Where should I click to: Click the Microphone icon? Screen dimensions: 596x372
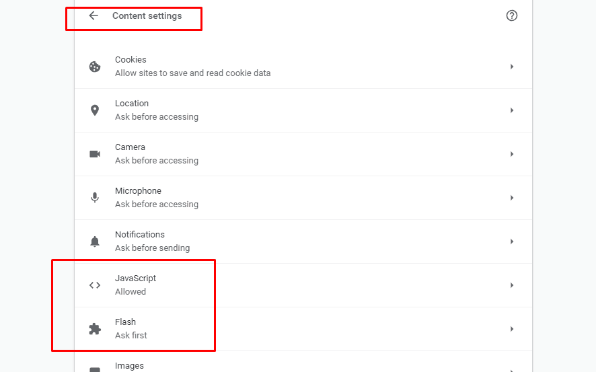pos(95,198)
